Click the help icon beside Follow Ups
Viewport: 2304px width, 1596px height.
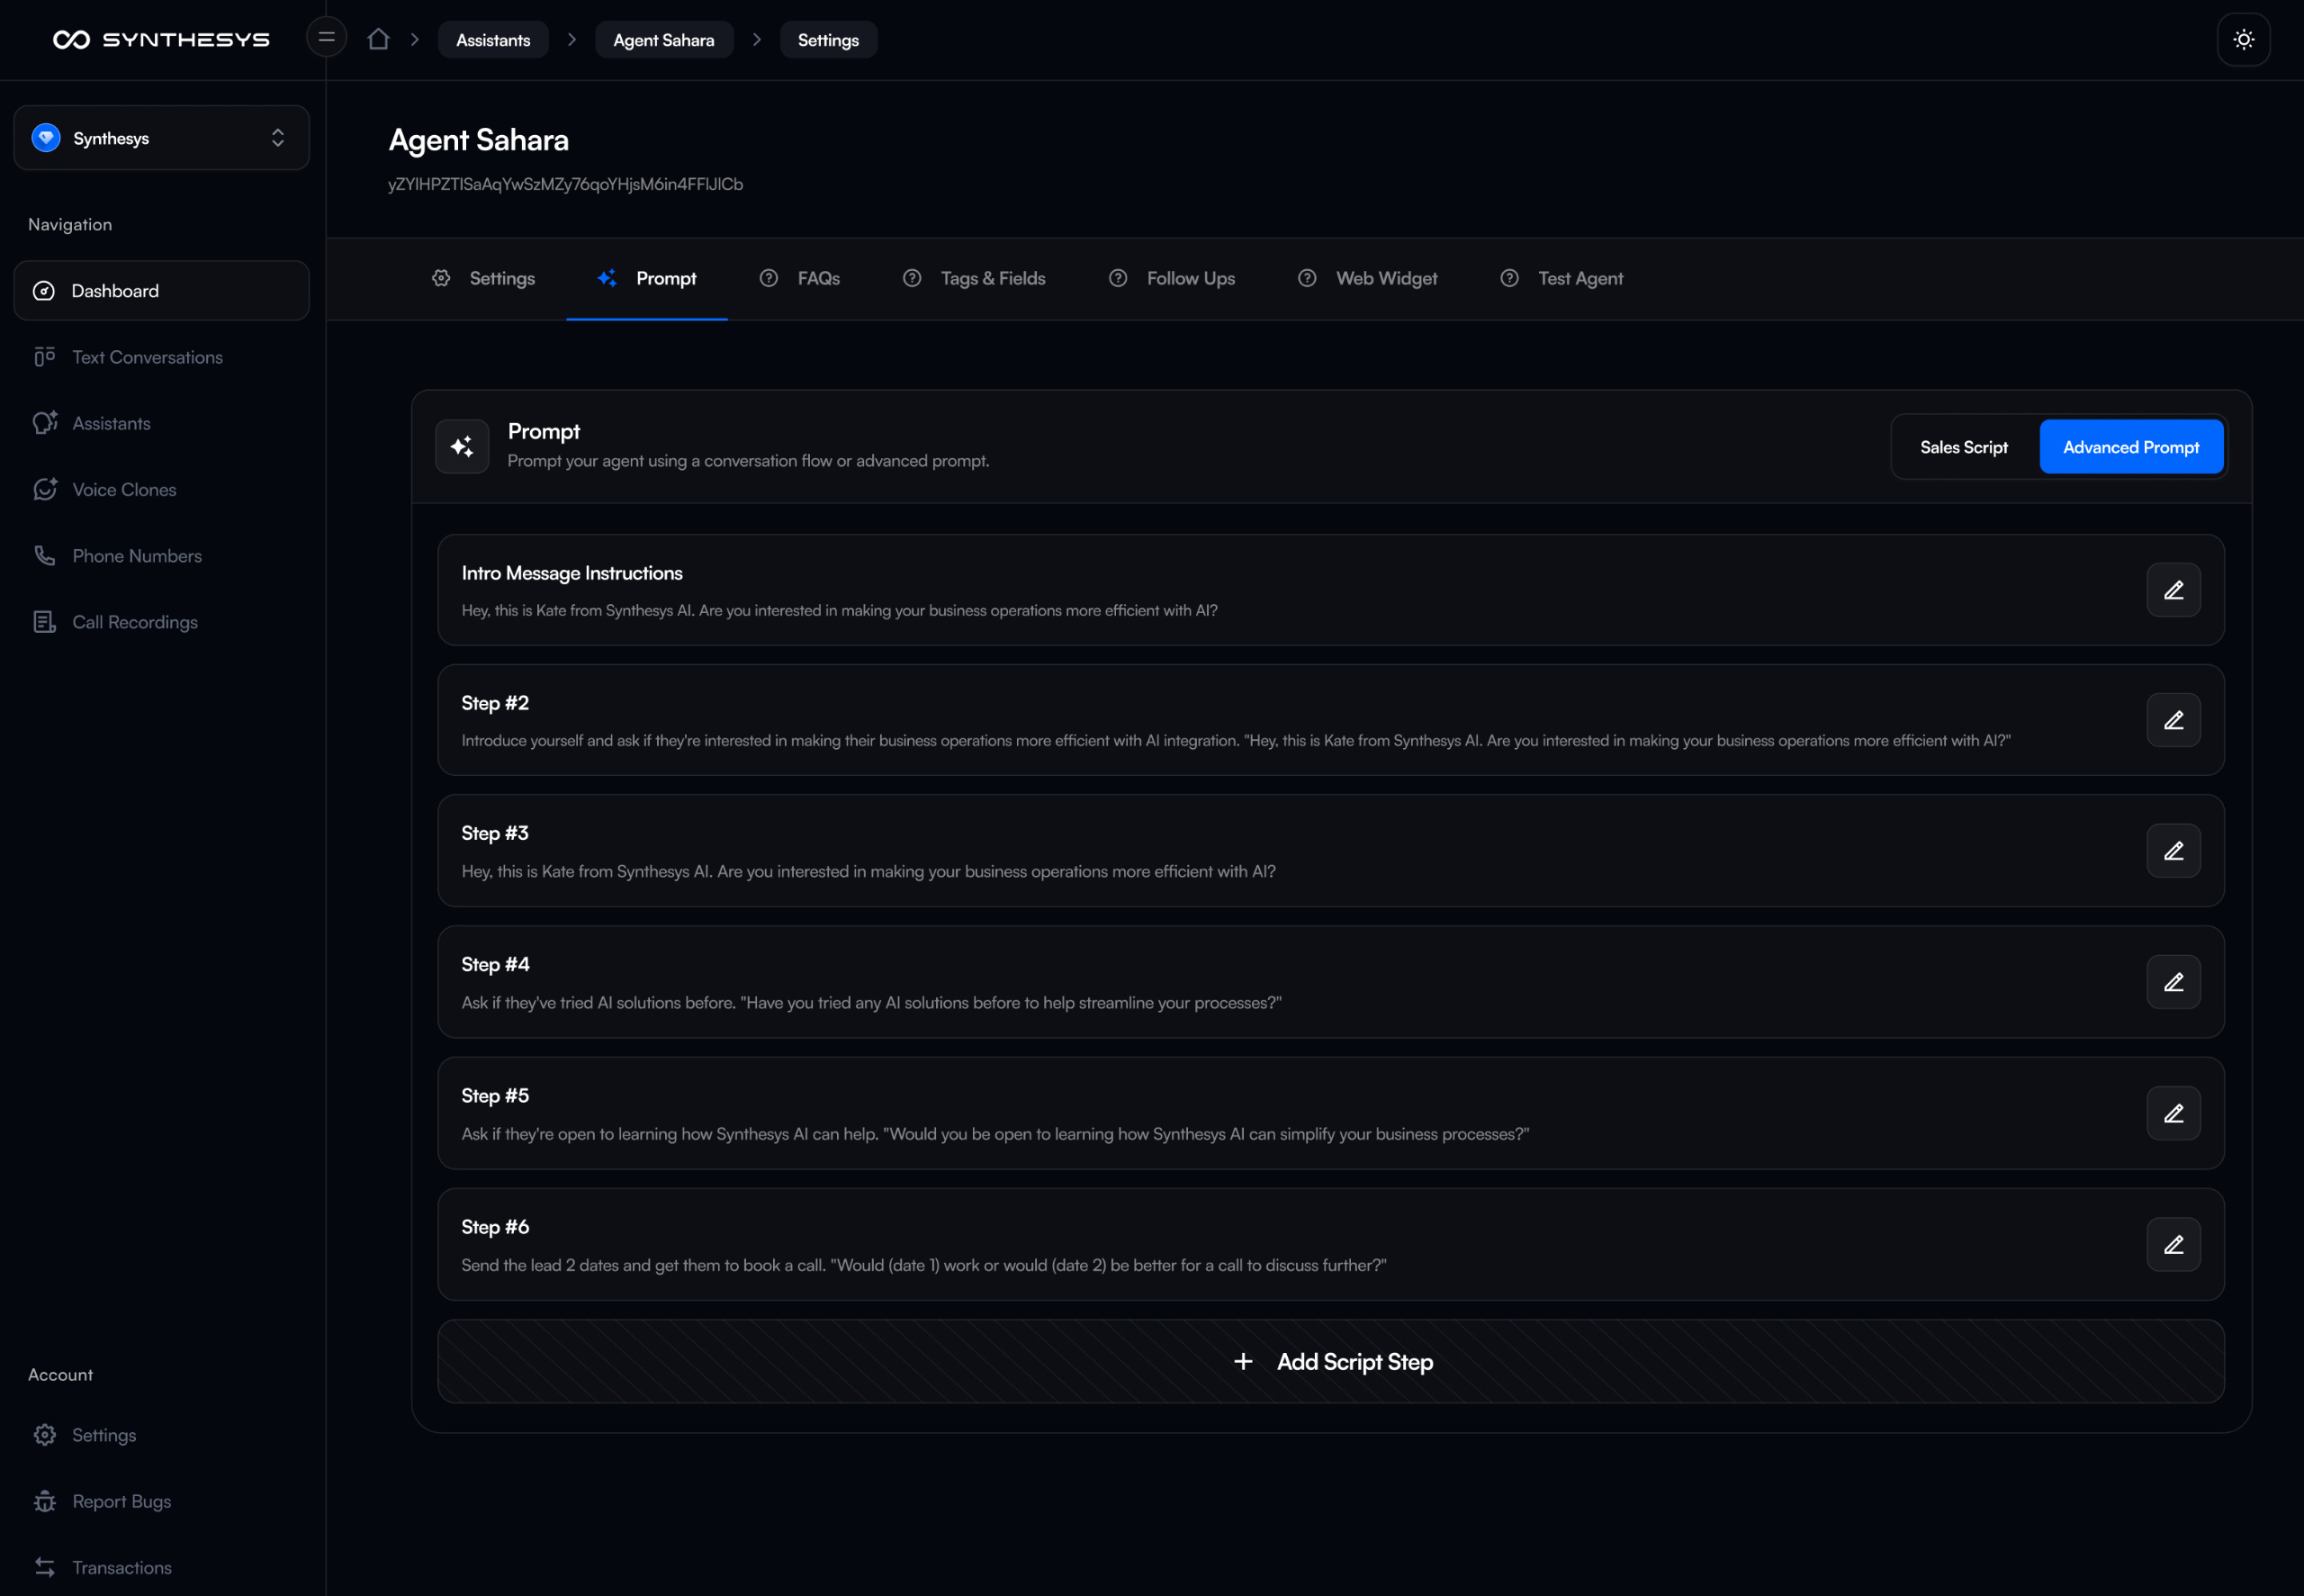(1119, 278)
